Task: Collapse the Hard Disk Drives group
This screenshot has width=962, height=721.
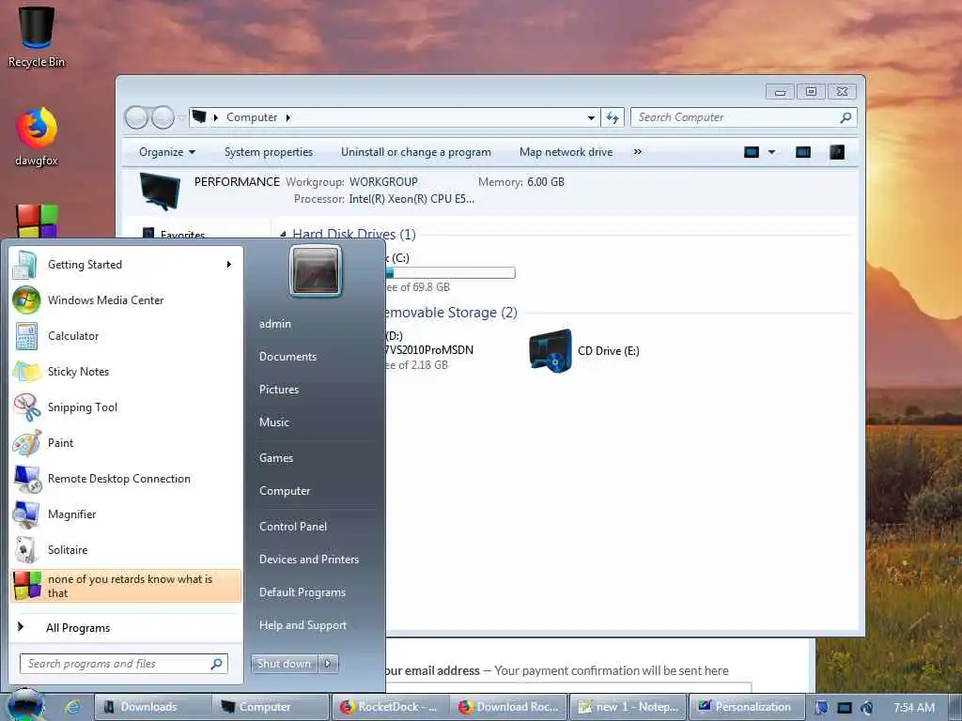Action: tap(282, 234)
